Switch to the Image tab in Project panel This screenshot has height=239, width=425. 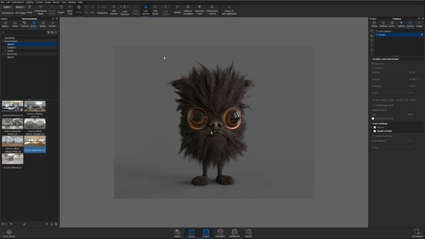[x=419, y=25]
